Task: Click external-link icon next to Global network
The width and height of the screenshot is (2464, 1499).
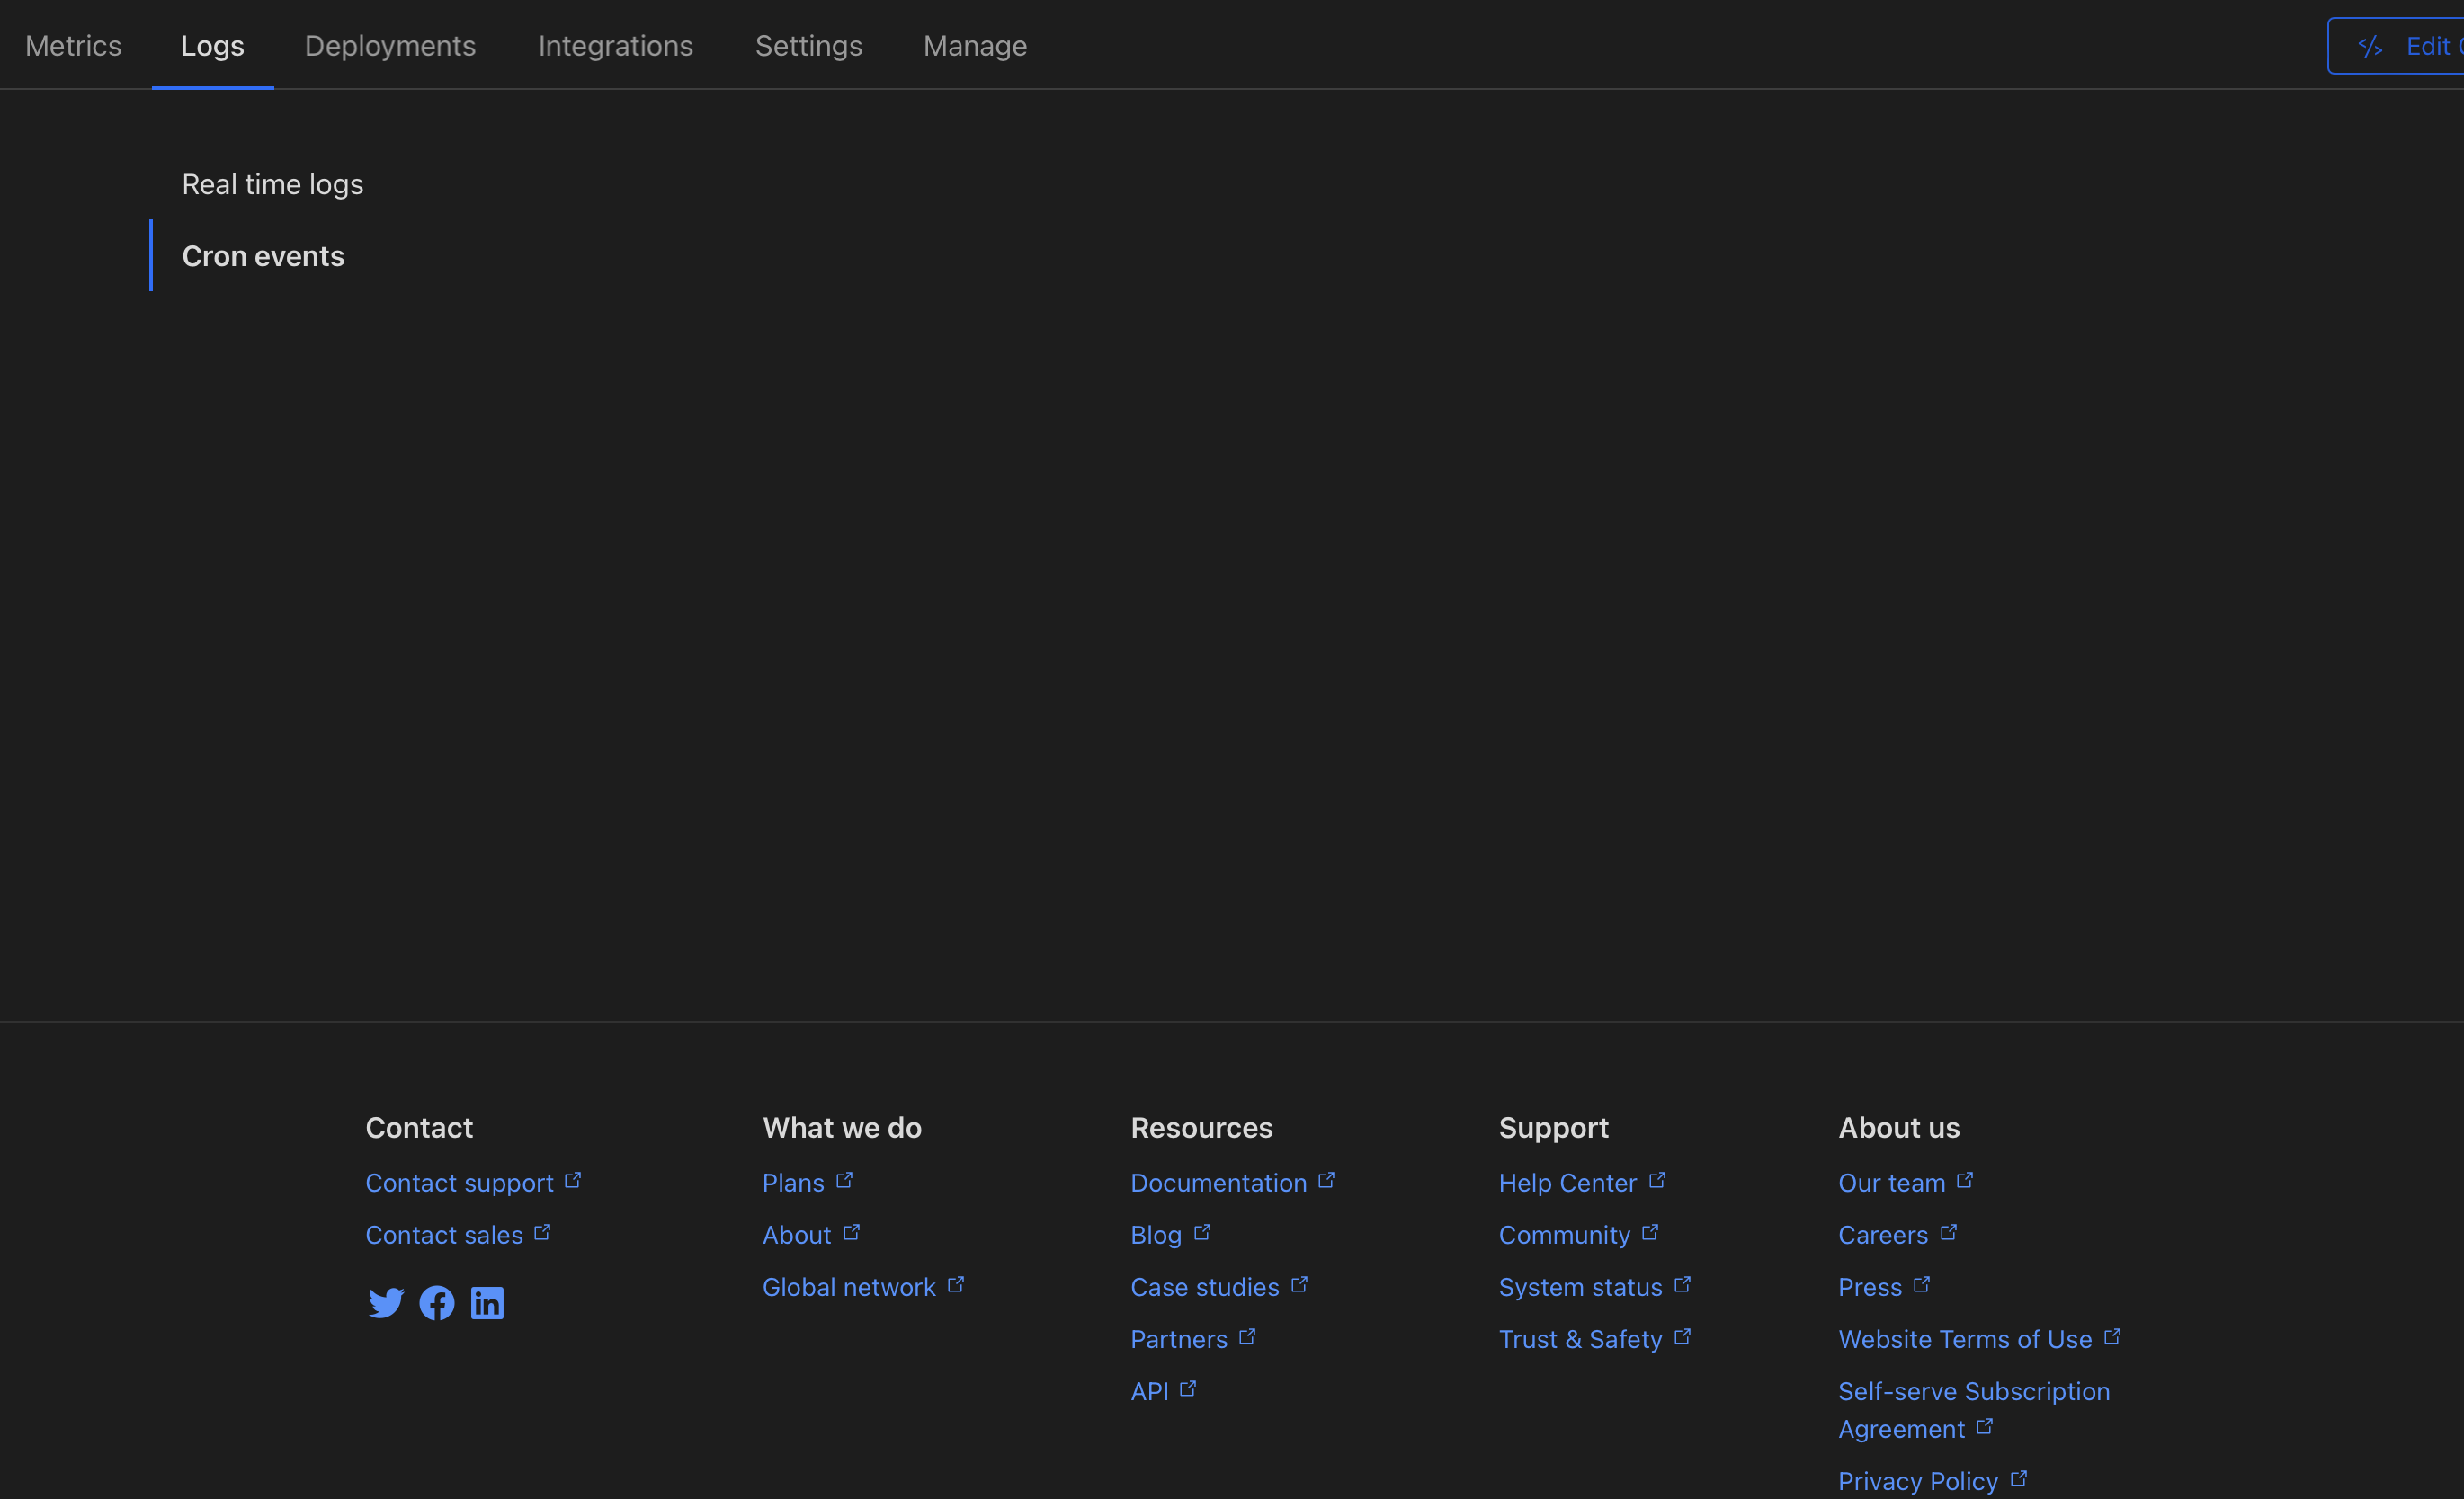Action: [x=956, y=1284]
